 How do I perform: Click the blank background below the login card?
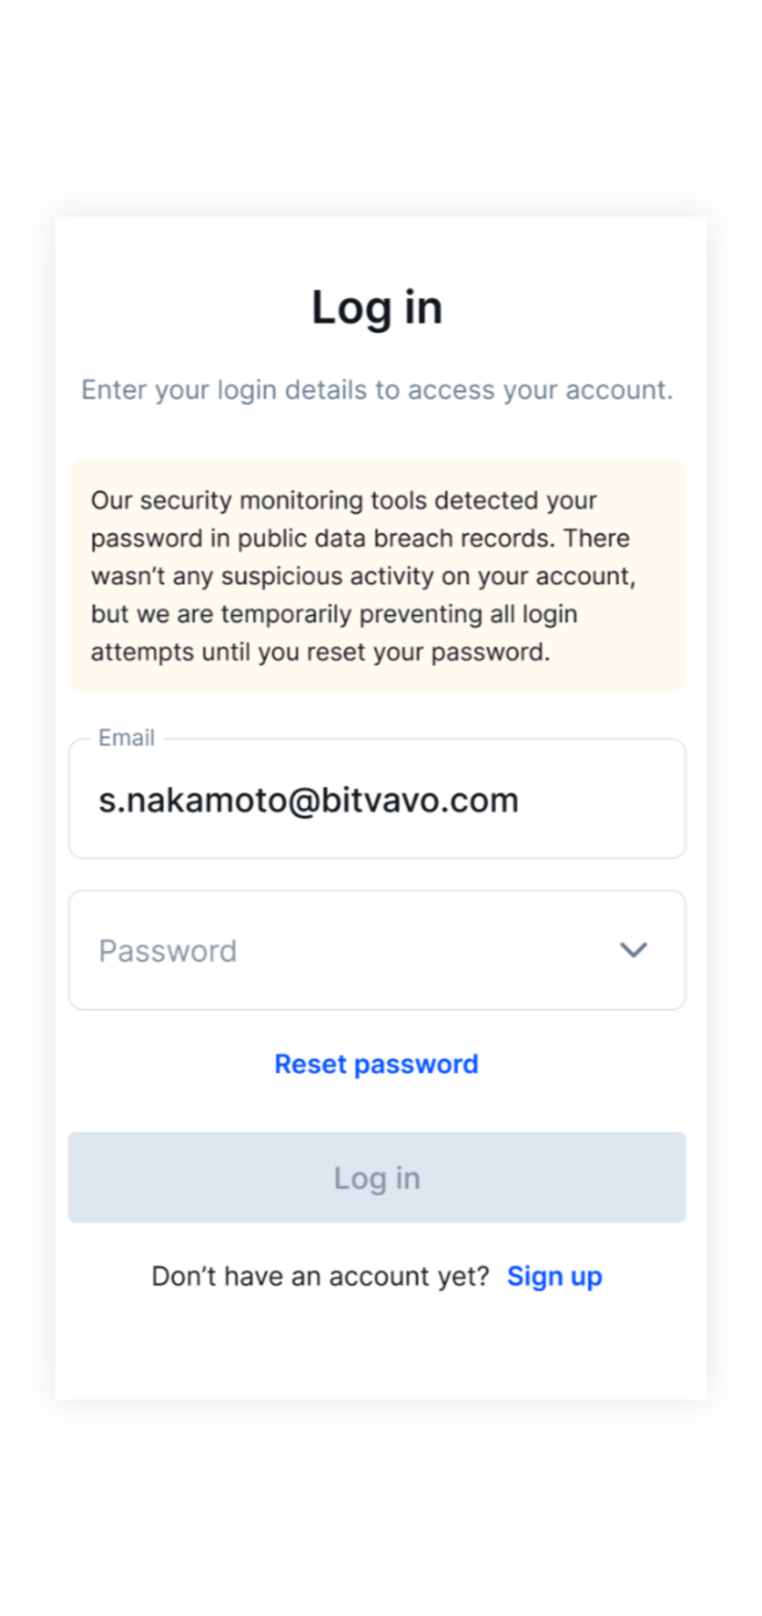tap(381, 1509)
